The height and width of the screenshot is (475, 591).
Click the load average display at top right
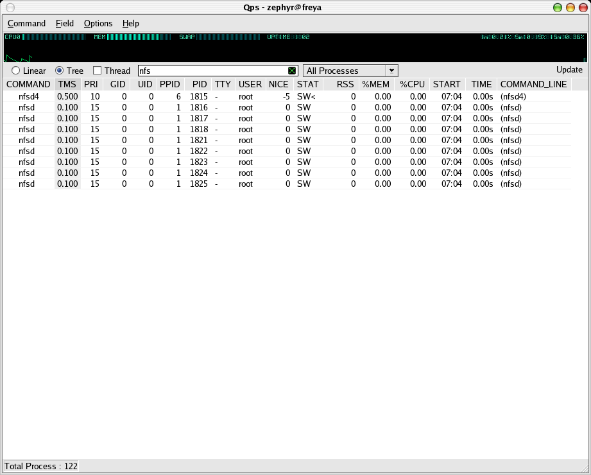[533, 37]
